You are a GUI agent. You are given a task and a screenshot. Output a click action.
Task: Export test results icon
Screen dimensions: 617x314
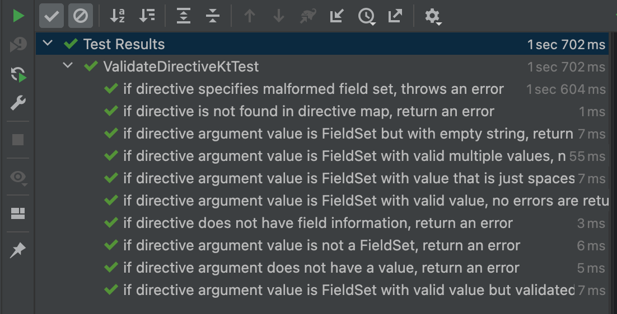click(395, 16)
